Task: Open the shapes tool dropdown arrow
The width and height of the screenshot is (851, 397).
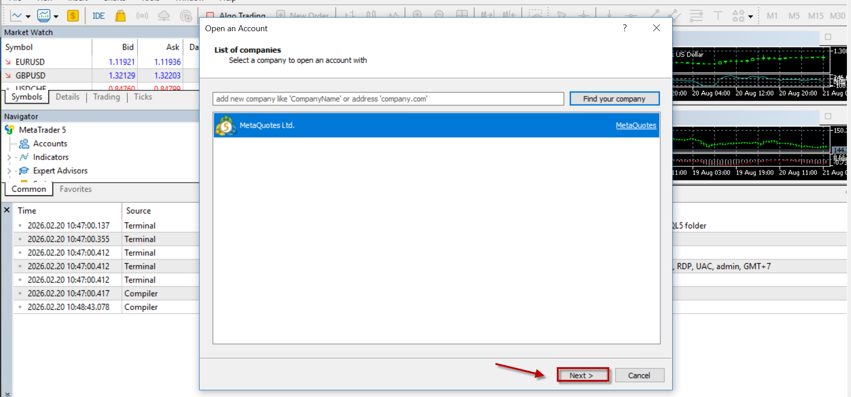Action: 751,17
